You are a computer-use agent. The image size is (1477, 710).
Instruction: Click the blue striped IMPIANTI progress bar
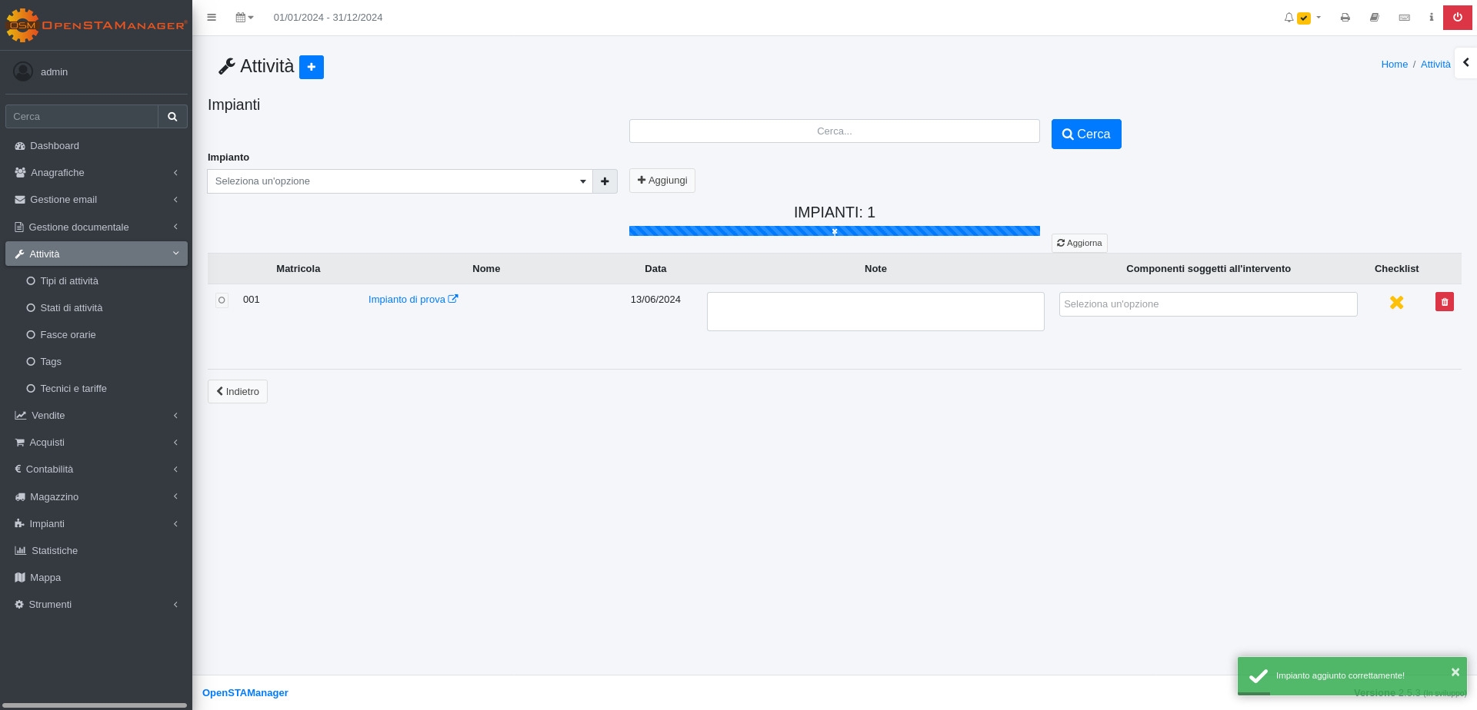coord(834,231)
